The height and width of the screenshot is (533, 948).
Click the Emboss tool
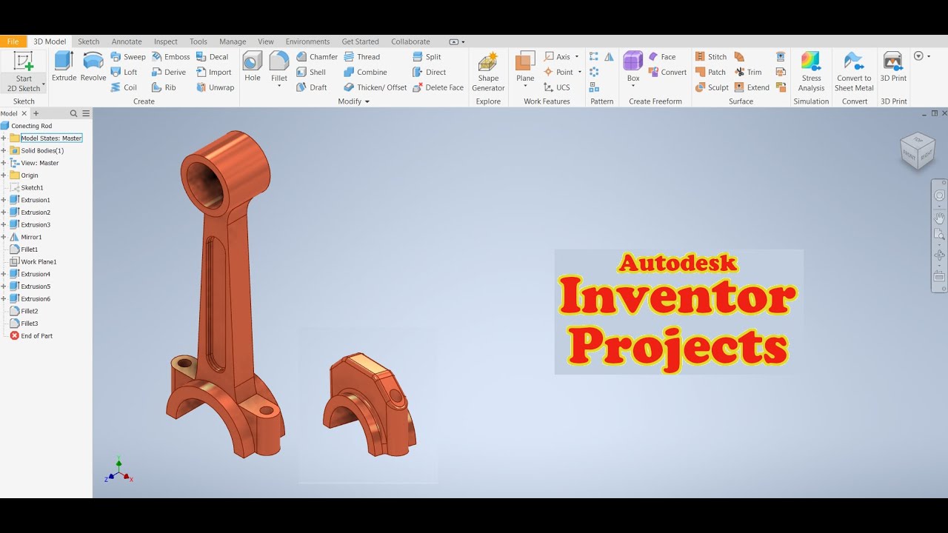tap(171, 57)
